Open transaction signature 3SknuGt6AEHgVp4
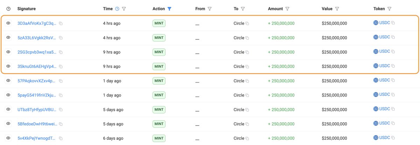Viewport: 420px width, 145px height. (37, 66)
